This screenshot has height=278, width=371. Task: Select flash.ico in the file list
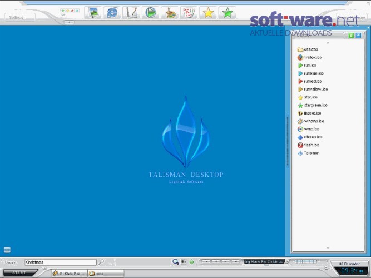click(308, 145)
